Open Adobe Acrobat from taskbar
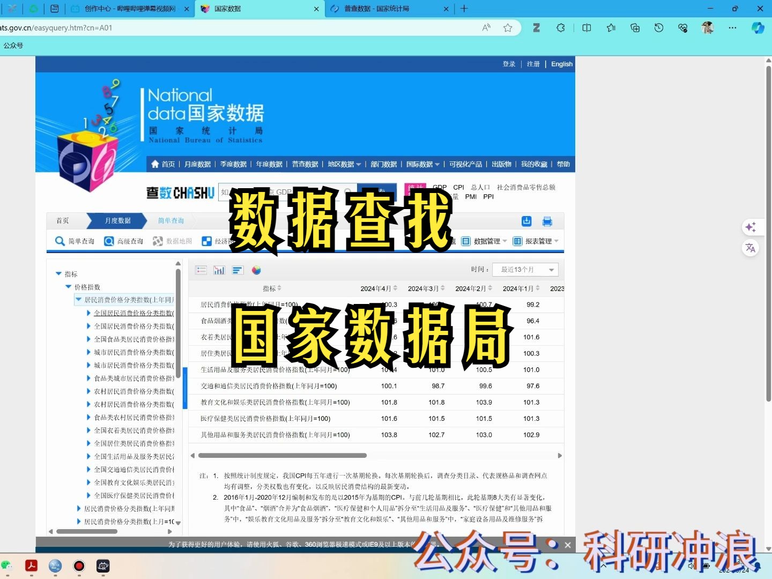The width and height of the screenshot is (772, 579). click(31, 566)
